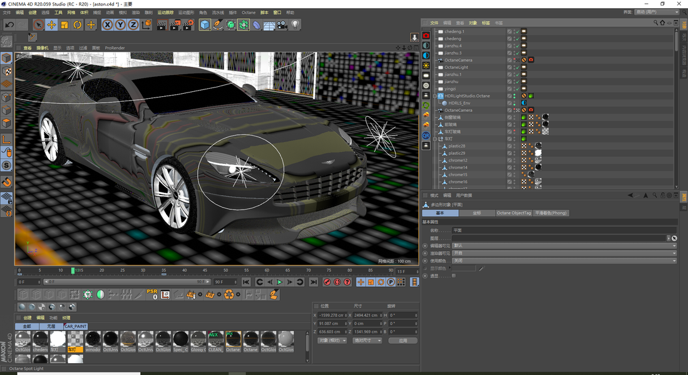Image resolution: width=688 pixels, height=375 pixels.
Task: Toggle X axis lock
Action: pos(107,25)
